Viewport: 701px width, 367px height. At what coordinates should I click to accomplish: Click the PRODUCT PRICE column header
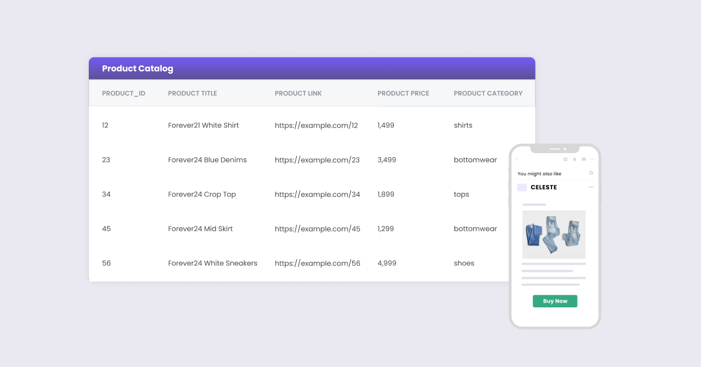click(403, 93)
